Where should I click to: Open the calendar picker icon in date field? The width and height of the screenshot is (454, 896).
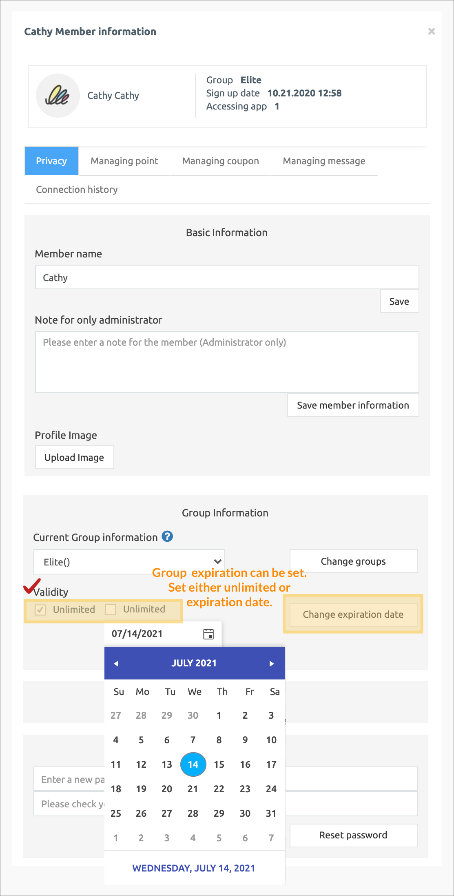click(208, 634)
